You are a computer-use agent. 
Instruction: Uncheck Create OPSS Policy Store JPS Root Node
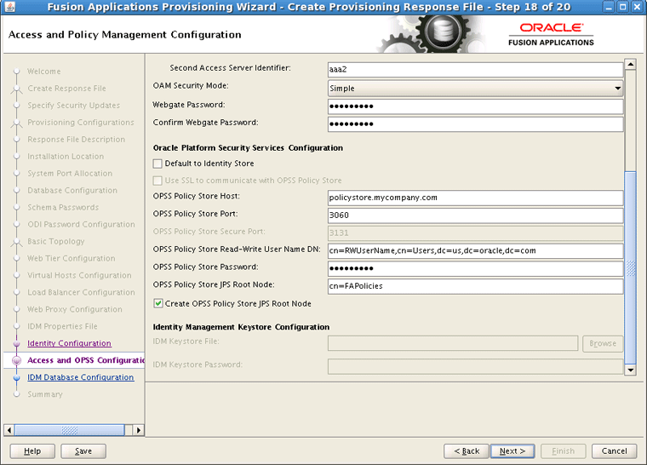(x=157, y=303)
